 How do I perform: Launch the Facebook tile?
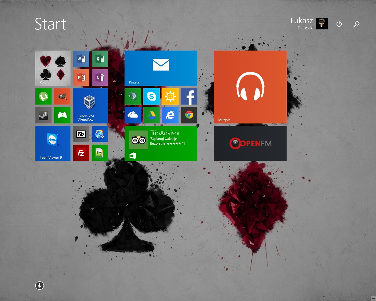click(189, 96)
